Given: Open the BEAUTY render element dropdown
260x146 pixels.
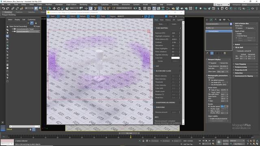Looking at the screenshot, I should pos(130,16).
